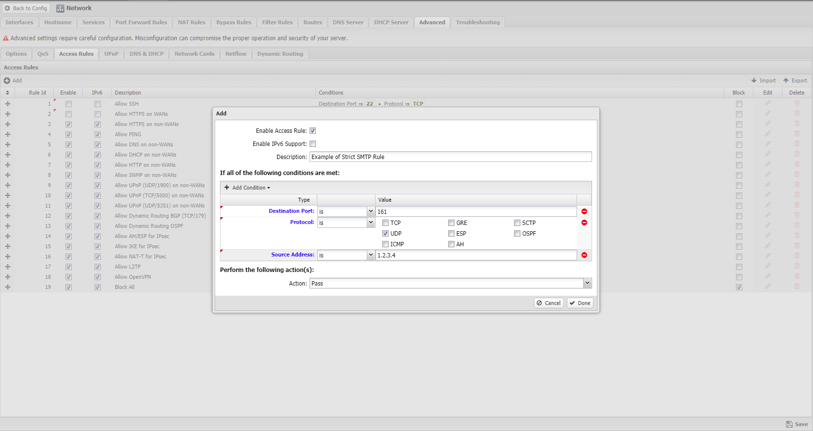Viewport: 813px width, 431px height.
Task: Toggle Block checkbox for Block All rule
Action: point(738,287)
